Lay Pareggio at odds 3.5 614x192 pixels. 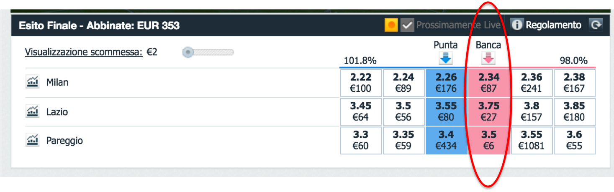[x=488, y=141]
